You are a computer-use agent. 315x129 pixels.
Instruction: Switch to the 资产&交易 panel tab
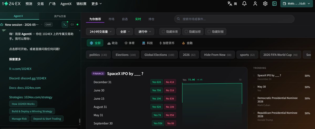click(60, 16)
